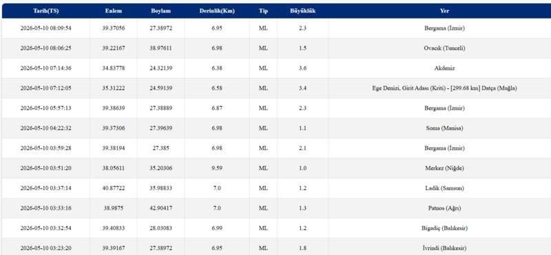This screenshot has width=551, height=255.
Task: Click depth value 9.59
Action: coord(217,168)
